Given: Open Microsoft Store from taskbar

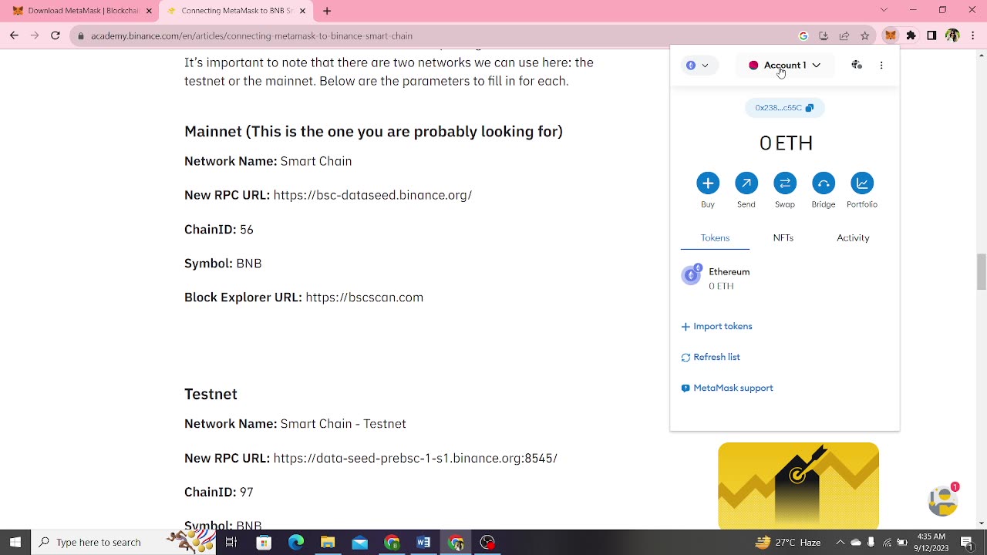Looking at the screenshot, I should [264, 542].
